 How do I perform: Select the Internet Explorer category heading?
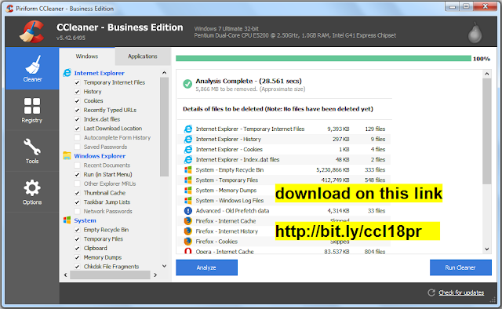tap(100, 73)
